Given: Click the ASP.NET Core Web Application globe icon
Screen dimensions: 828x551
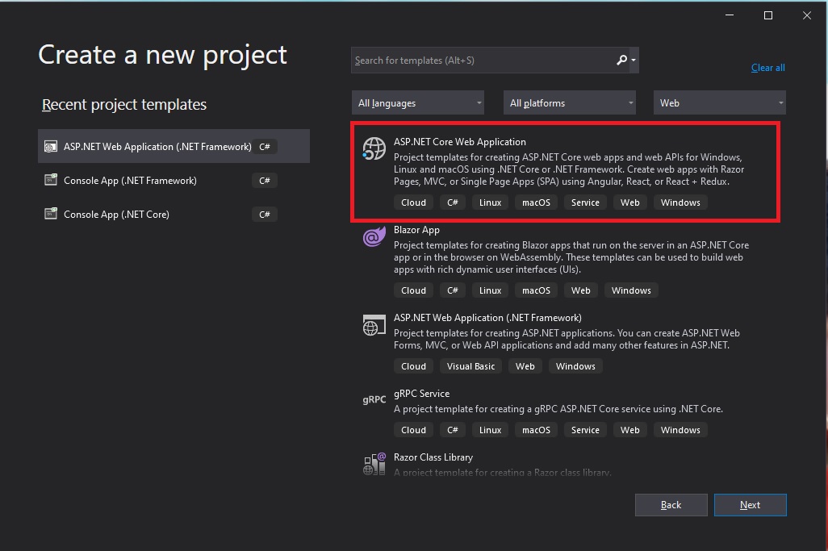Looking at the screenshot, I should coord(374,148).
